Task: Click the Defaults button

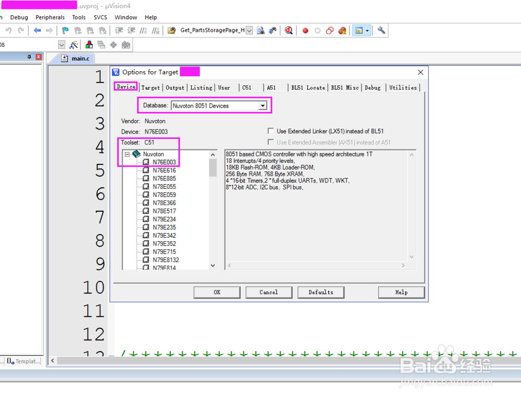Action: coord(320,292)
